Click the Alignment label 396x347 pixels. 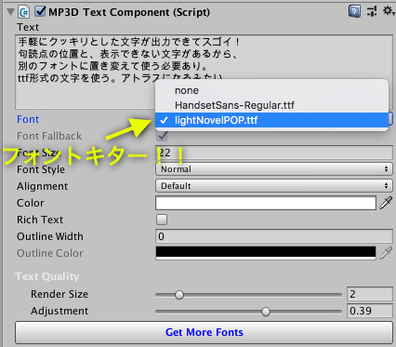pos(42,186)
